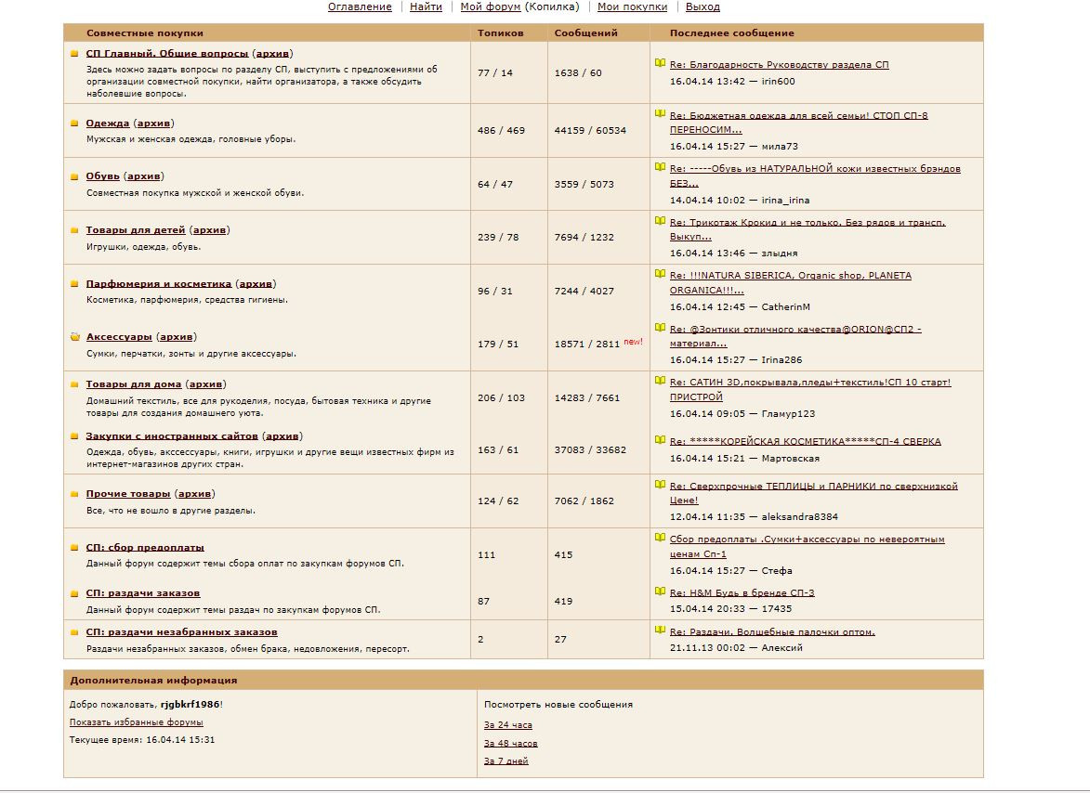
Task: Click last-post icon for Сбор предоплаты Сумки+аксессуары
Action: point(660,538)
